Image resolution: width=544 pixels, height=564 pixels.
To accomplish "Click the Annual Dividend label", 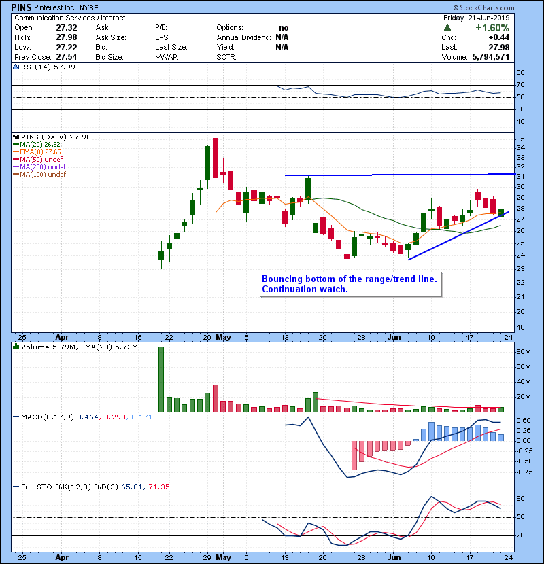I will 243,37.
